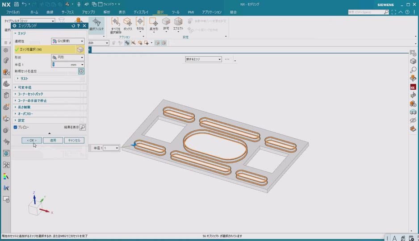Switch to the 解析 ribbon tab
The width and height of the screenshot is (419, 241).
coord(107,12)
